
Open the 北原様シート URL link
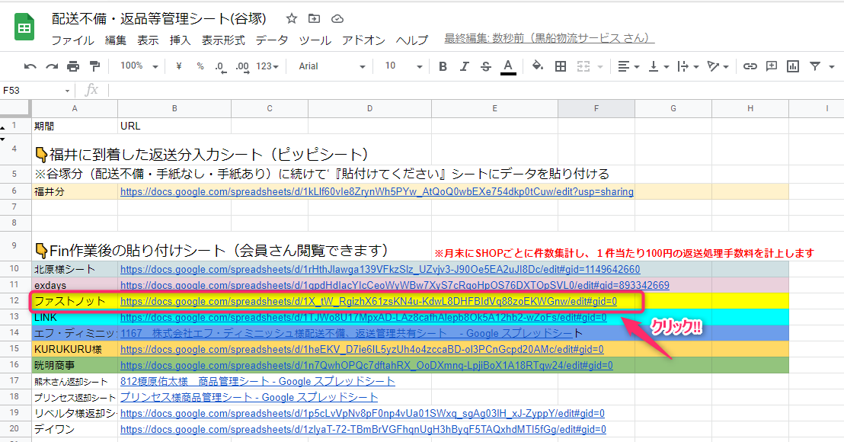pos(380,269)
